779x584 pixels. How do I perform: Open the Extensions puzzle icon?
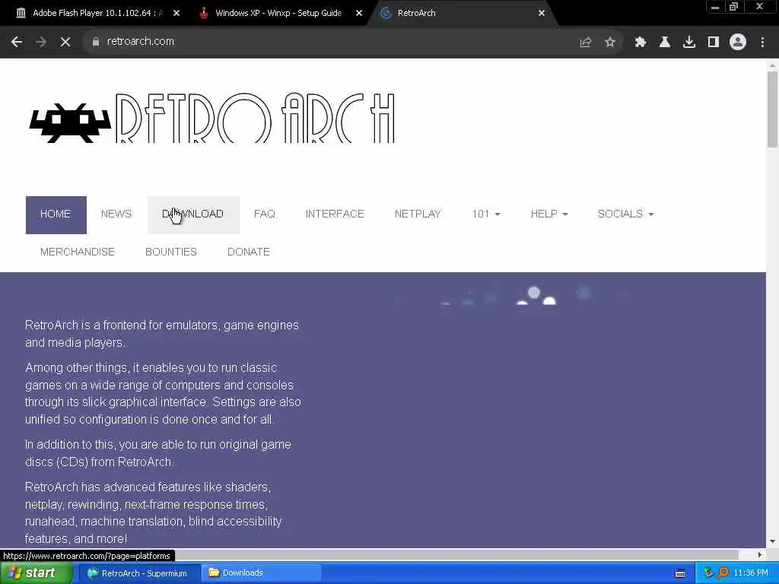pos(641,43)
